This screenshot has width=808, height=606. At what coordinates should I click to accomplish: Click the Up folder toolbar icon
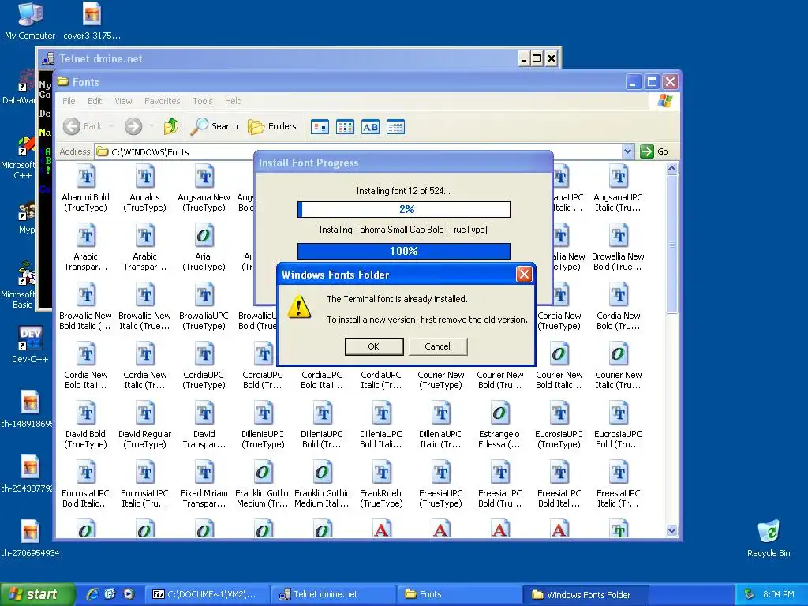(171, 126)
